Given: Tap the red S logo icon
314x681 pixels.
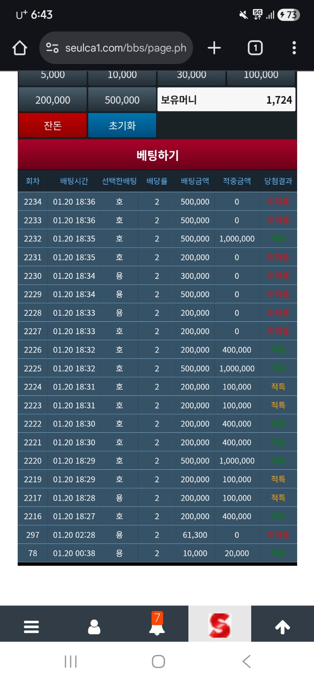Looking at the screenshot, I should pos(220,625).
